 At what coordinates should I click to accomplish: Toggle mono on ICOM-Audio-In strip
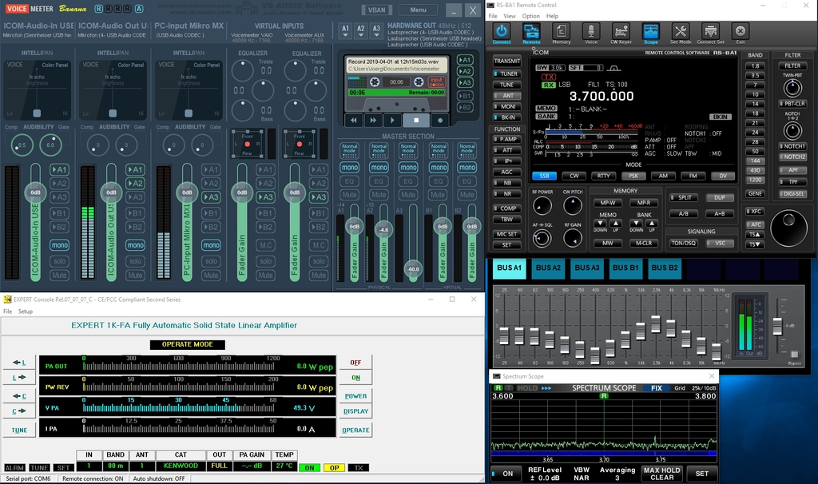(x=59, y=245)
